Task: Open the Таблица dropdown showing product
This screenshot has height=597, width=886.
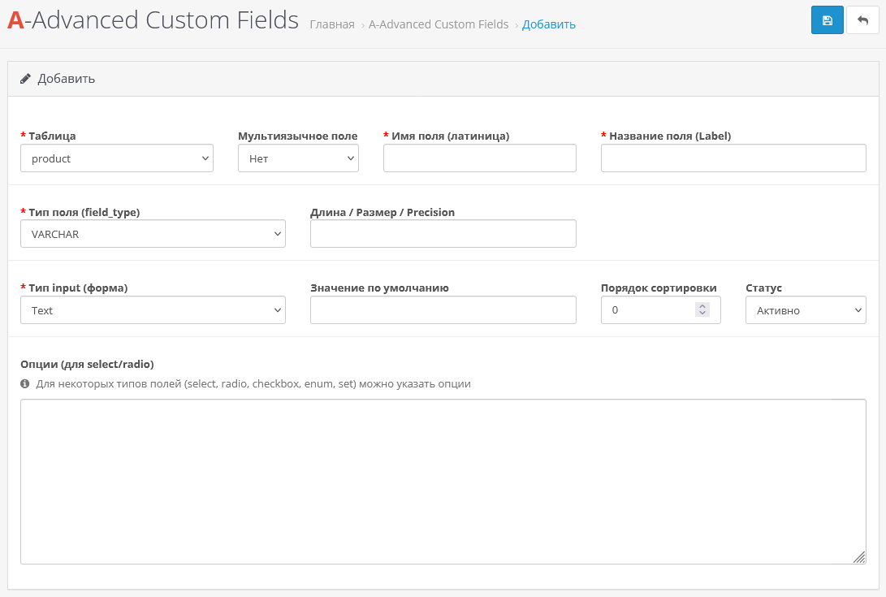Action: pyautogui.click(x=117, y=158)
